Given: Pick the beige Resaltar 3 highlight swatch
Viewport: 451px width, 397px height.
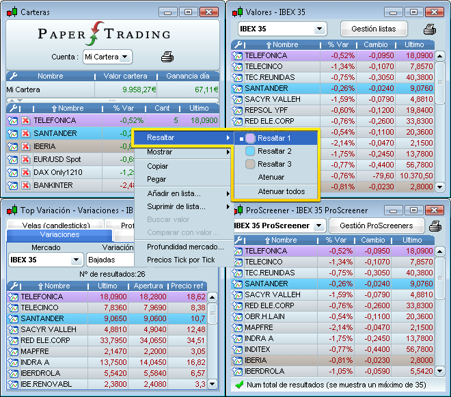Looking at the screenshot, I should (250, 164).
